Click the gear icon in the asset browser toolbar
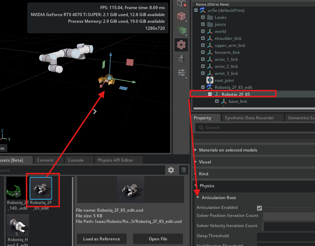The image size is (315, 246). coord(171,170)
